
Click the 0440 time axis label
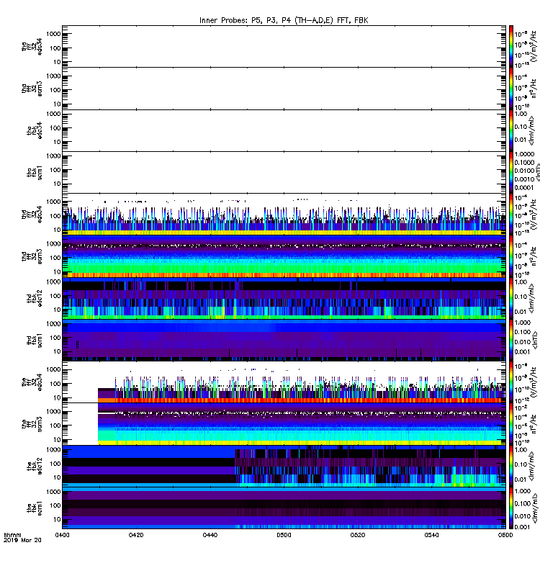click(210, 535)
